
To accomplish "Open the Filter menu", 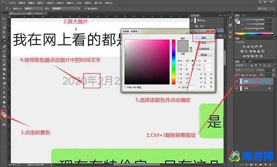I will 70,3.
